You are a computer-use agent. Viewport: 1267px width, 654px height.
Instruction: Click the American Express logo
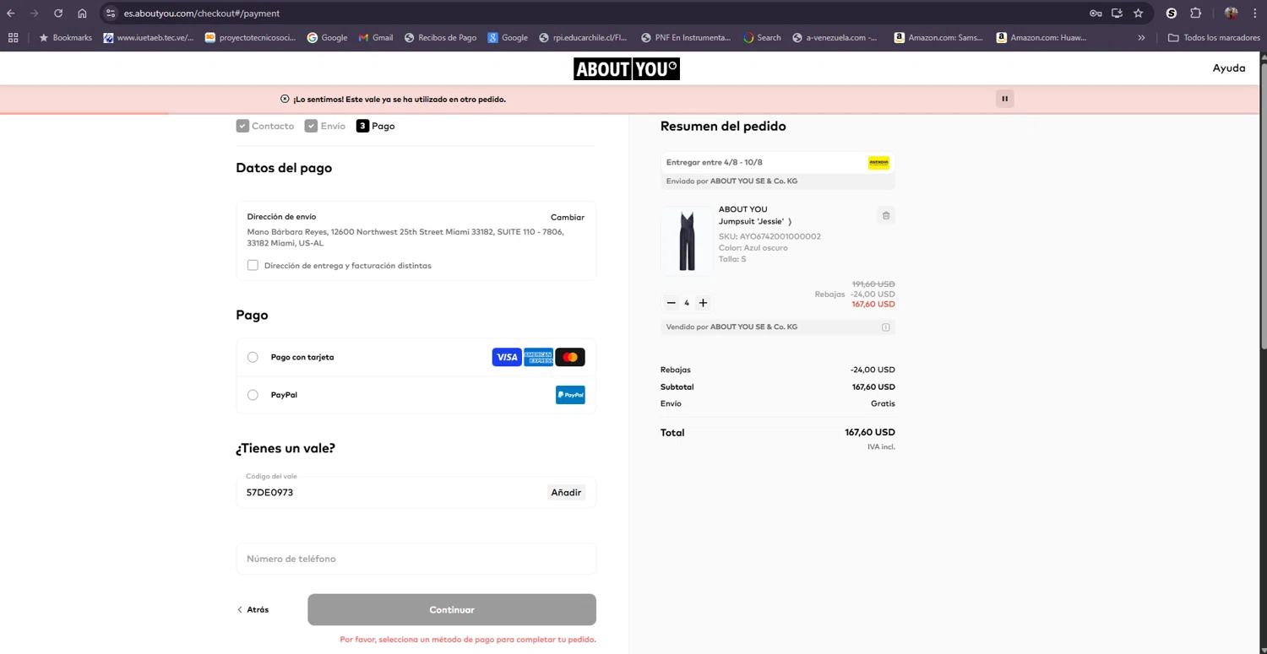(x=539, y=358)
